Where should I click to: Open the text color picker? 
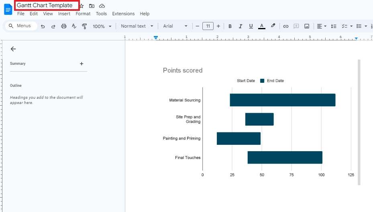pyautogui.click(x=262, y=26)
